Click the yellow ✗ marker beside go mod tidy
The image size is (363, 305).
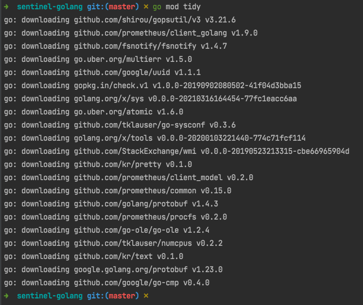pos(145,7)
